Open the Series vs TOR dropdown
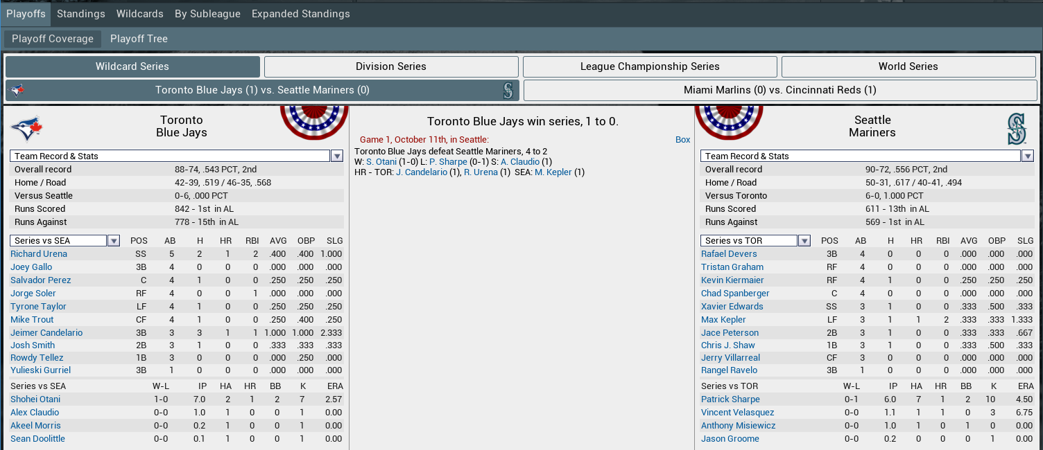 tap(804, 241)
